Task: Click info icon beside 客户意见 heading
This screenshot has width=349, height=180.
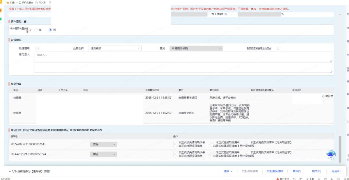Action: (x=25, y=22)
